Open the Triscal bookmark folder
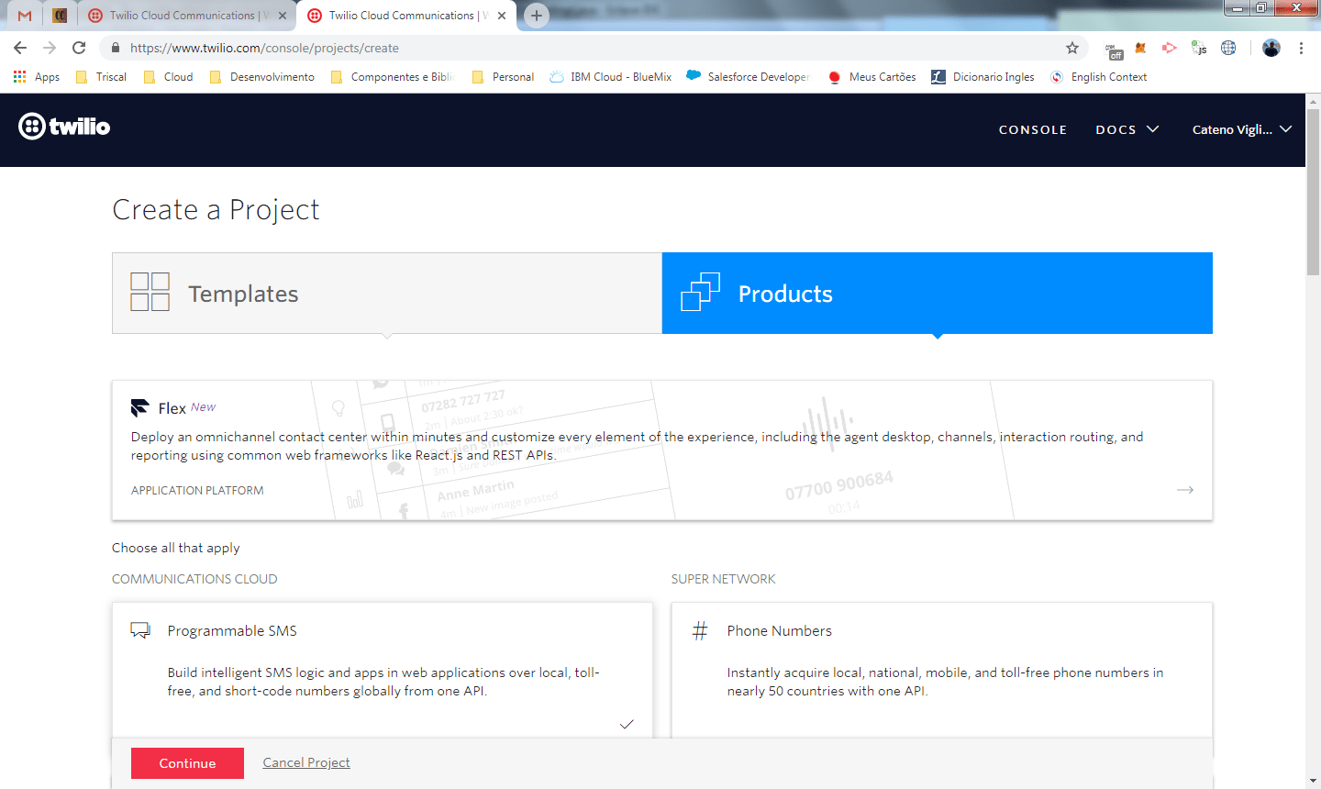 tap(102, 77)
